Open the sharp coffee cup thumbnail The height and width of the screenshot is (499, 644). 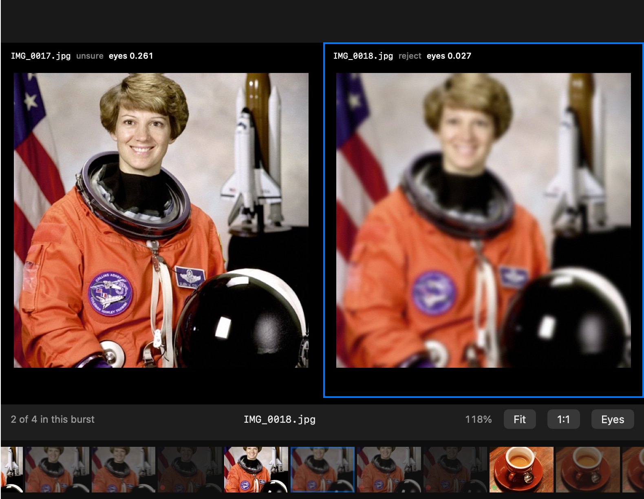tap(521, 469)
